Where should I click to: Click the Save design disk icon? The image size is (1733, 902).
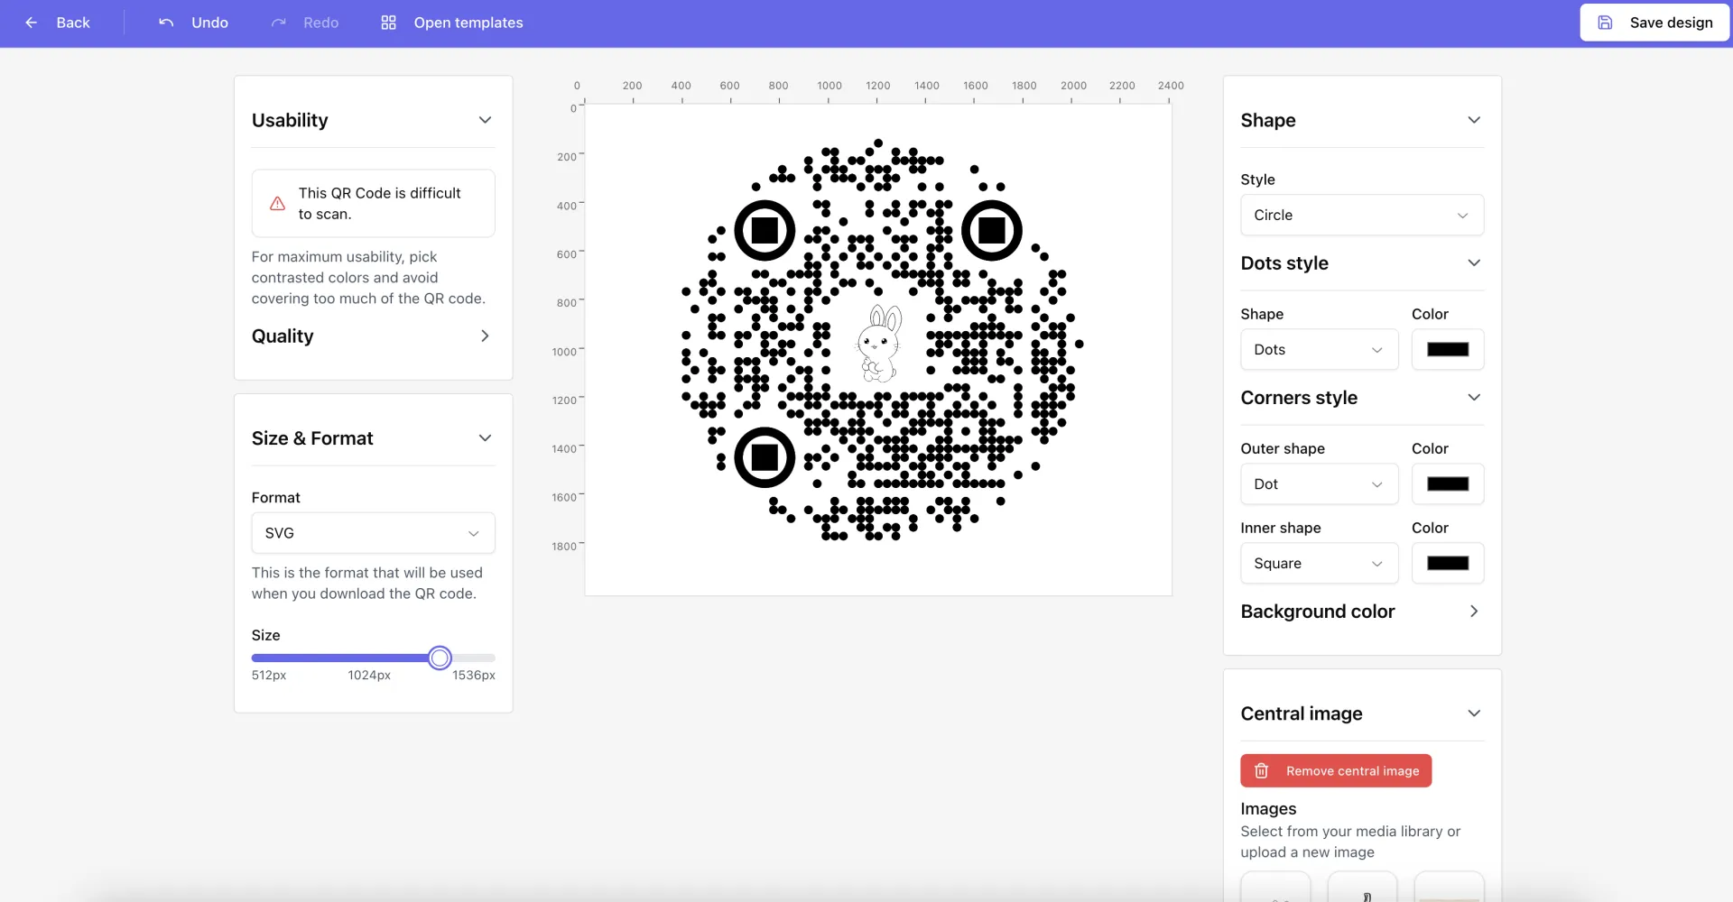pyautogui.click(x=1605, y=23)
